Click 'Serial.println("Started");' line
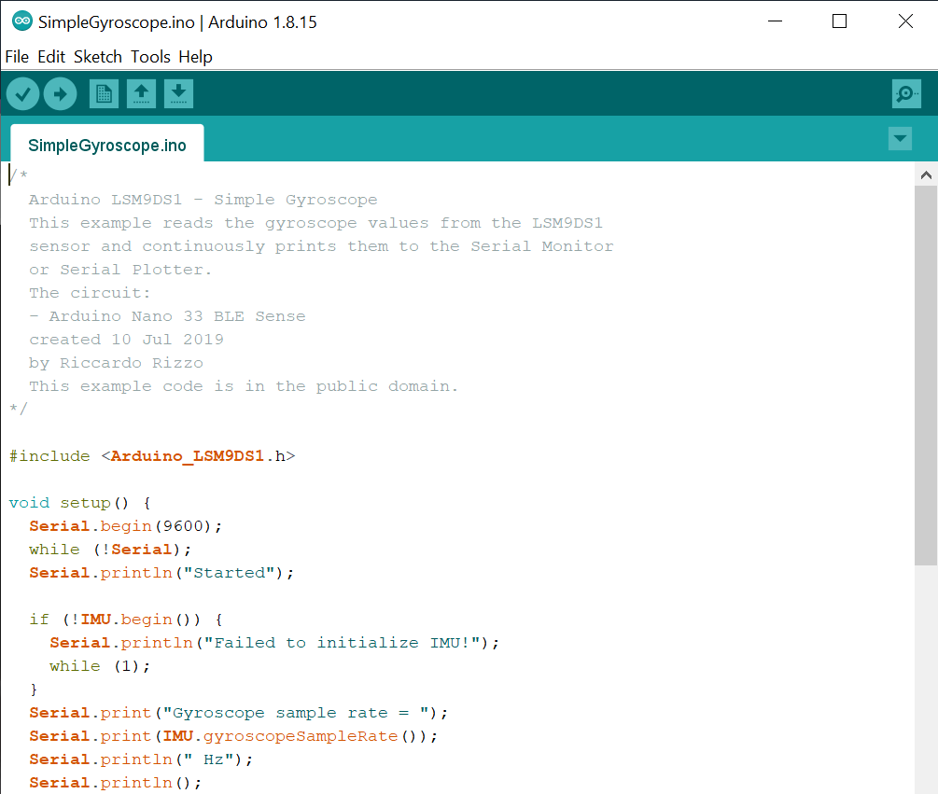Viewport: 938px width, 794px height. (161, 573)
